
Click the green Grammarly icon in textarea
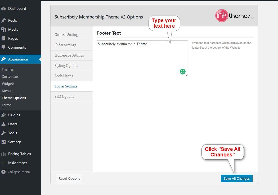[x=183, y=72]
